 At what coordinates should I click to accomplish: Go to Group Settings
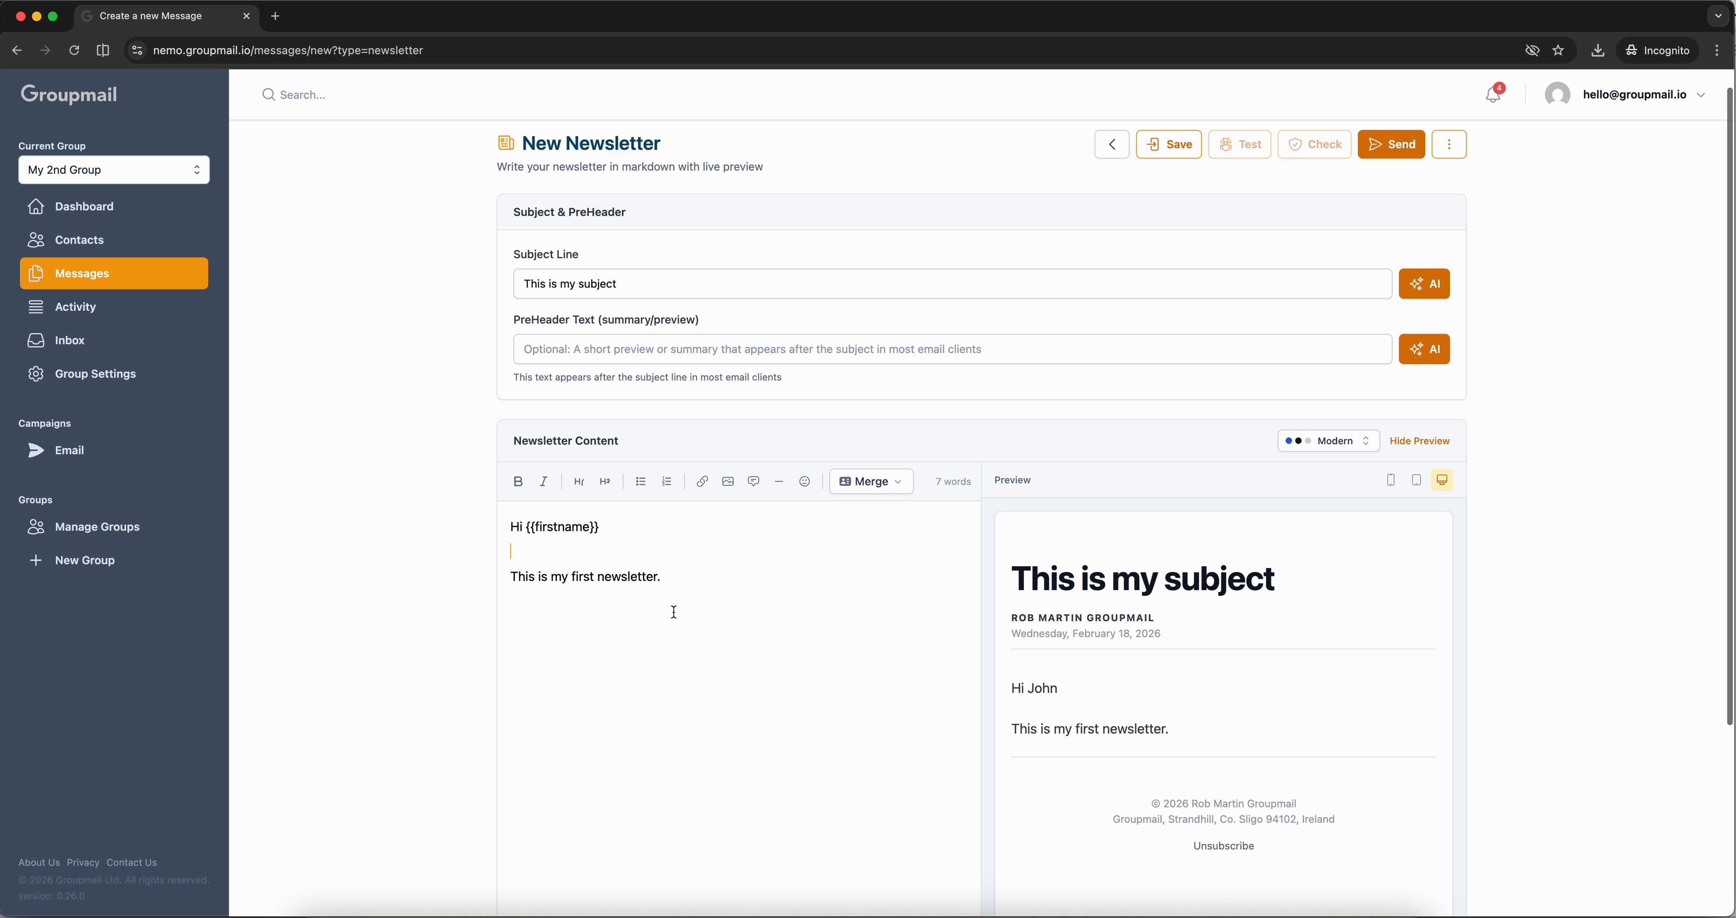click(x=95, y=374)
